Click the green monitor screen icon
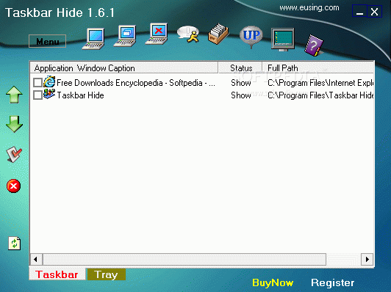The image size is (391, 292). pos(283,40)
